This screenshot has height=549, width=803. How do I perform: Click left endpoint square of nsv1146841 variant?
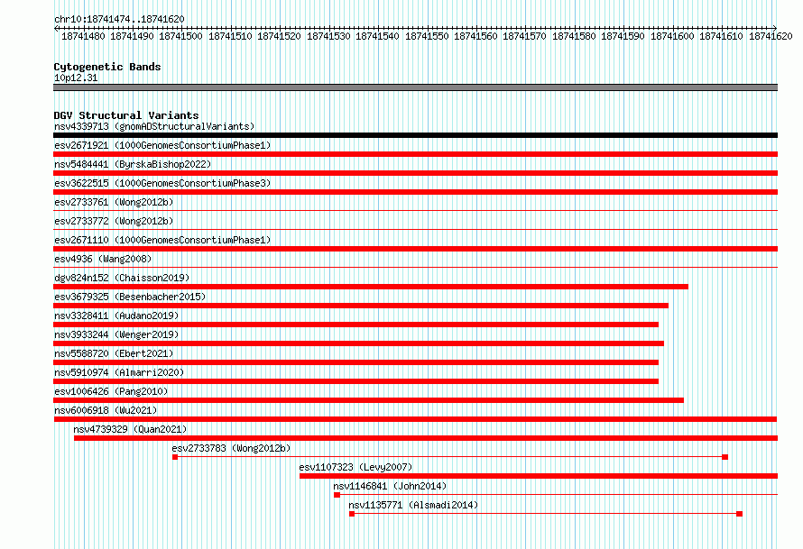click(337, 495)
